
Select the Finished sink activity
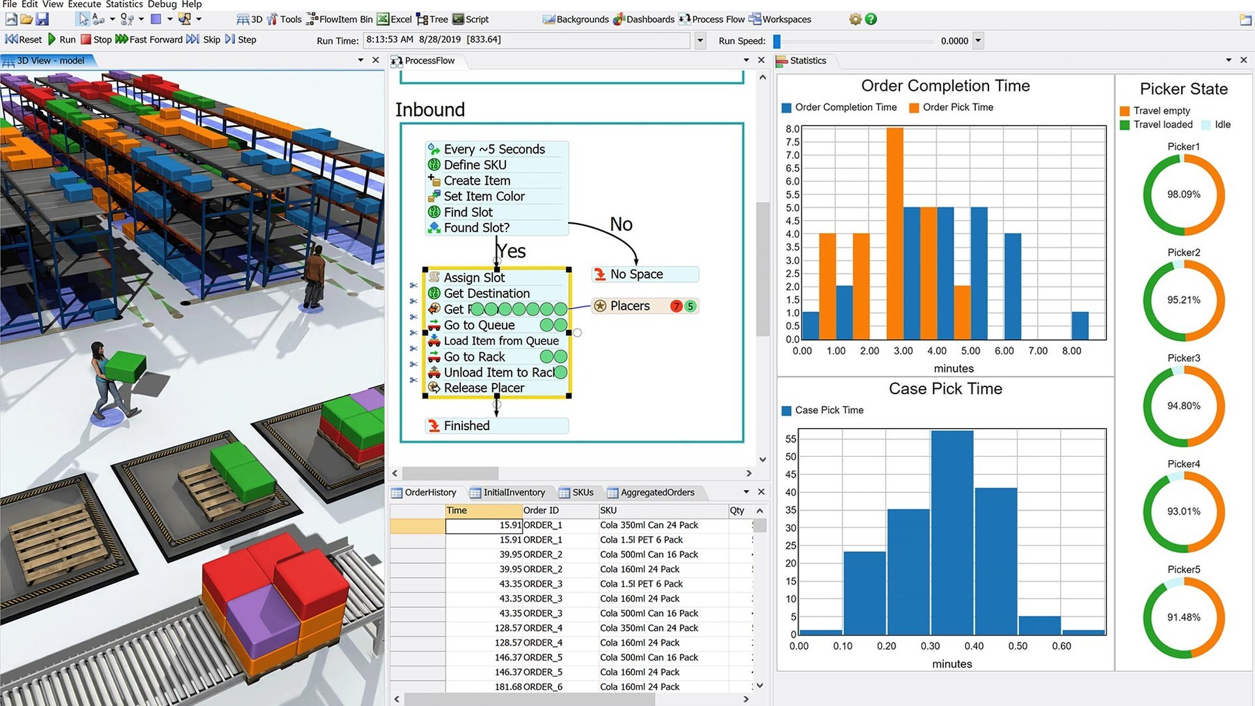496,426
